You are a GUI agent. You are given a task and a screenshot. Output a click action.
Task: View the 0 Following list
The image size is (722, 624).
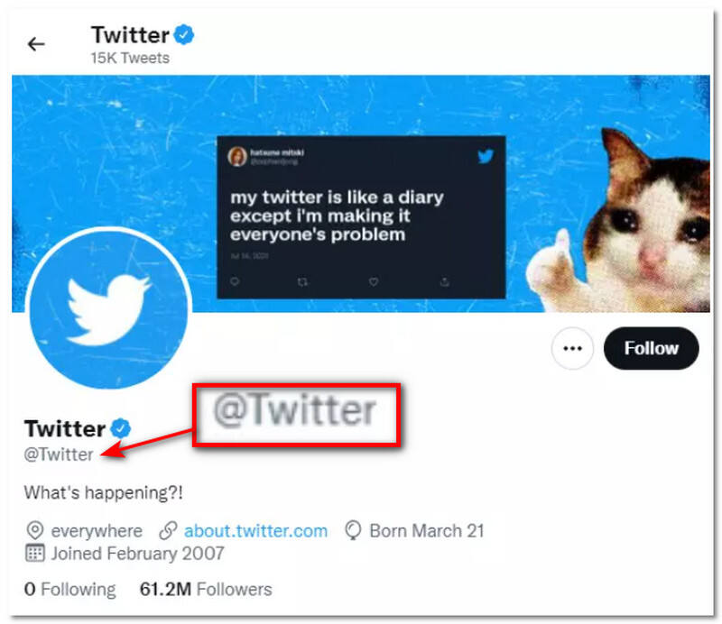click(70, 590)
